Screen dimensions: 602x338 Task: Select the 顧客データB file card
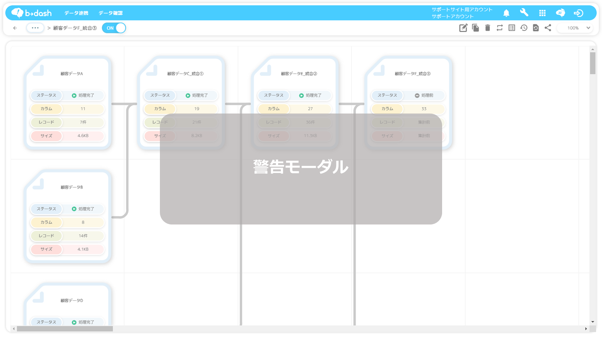pos(68,216)
